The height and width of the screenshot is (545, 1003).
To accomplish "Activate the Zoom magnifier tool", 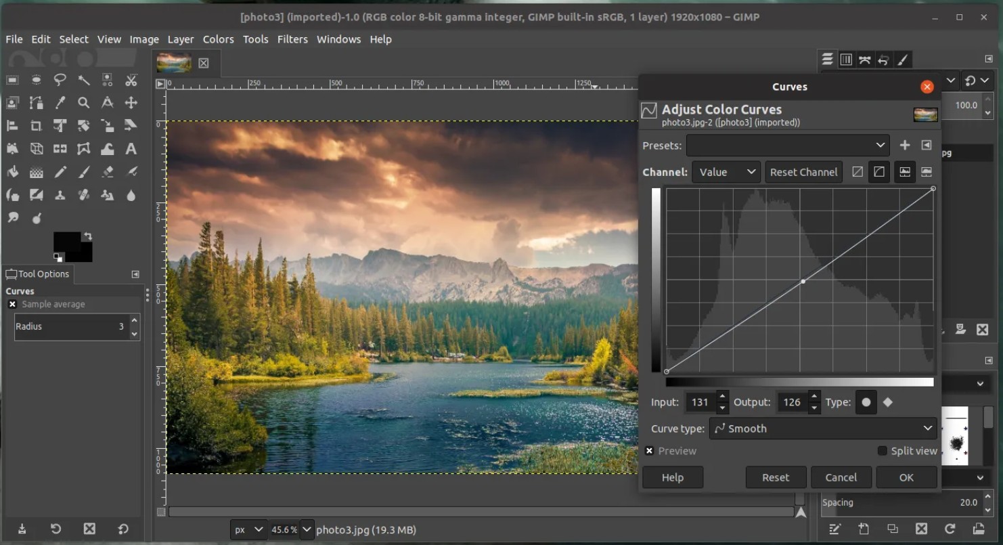I will [x=84, y=103].
